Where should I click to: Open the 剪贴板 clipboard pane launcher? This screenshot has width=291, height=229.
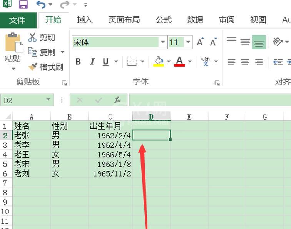coord(64,83)
